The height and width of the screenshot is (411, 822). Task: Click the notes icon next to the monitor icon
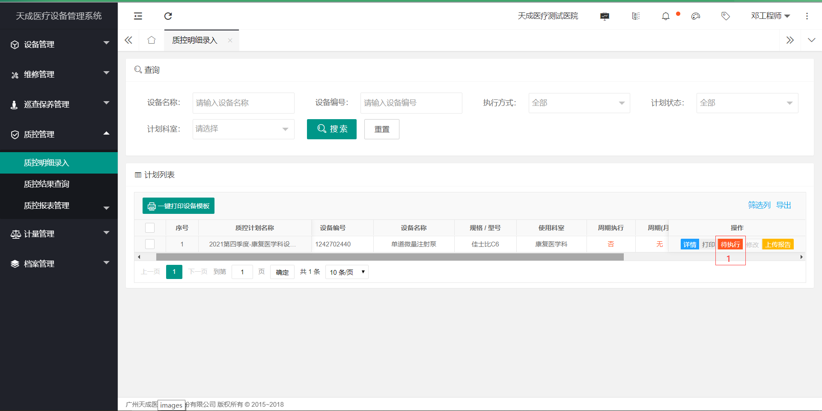(636, 16)
